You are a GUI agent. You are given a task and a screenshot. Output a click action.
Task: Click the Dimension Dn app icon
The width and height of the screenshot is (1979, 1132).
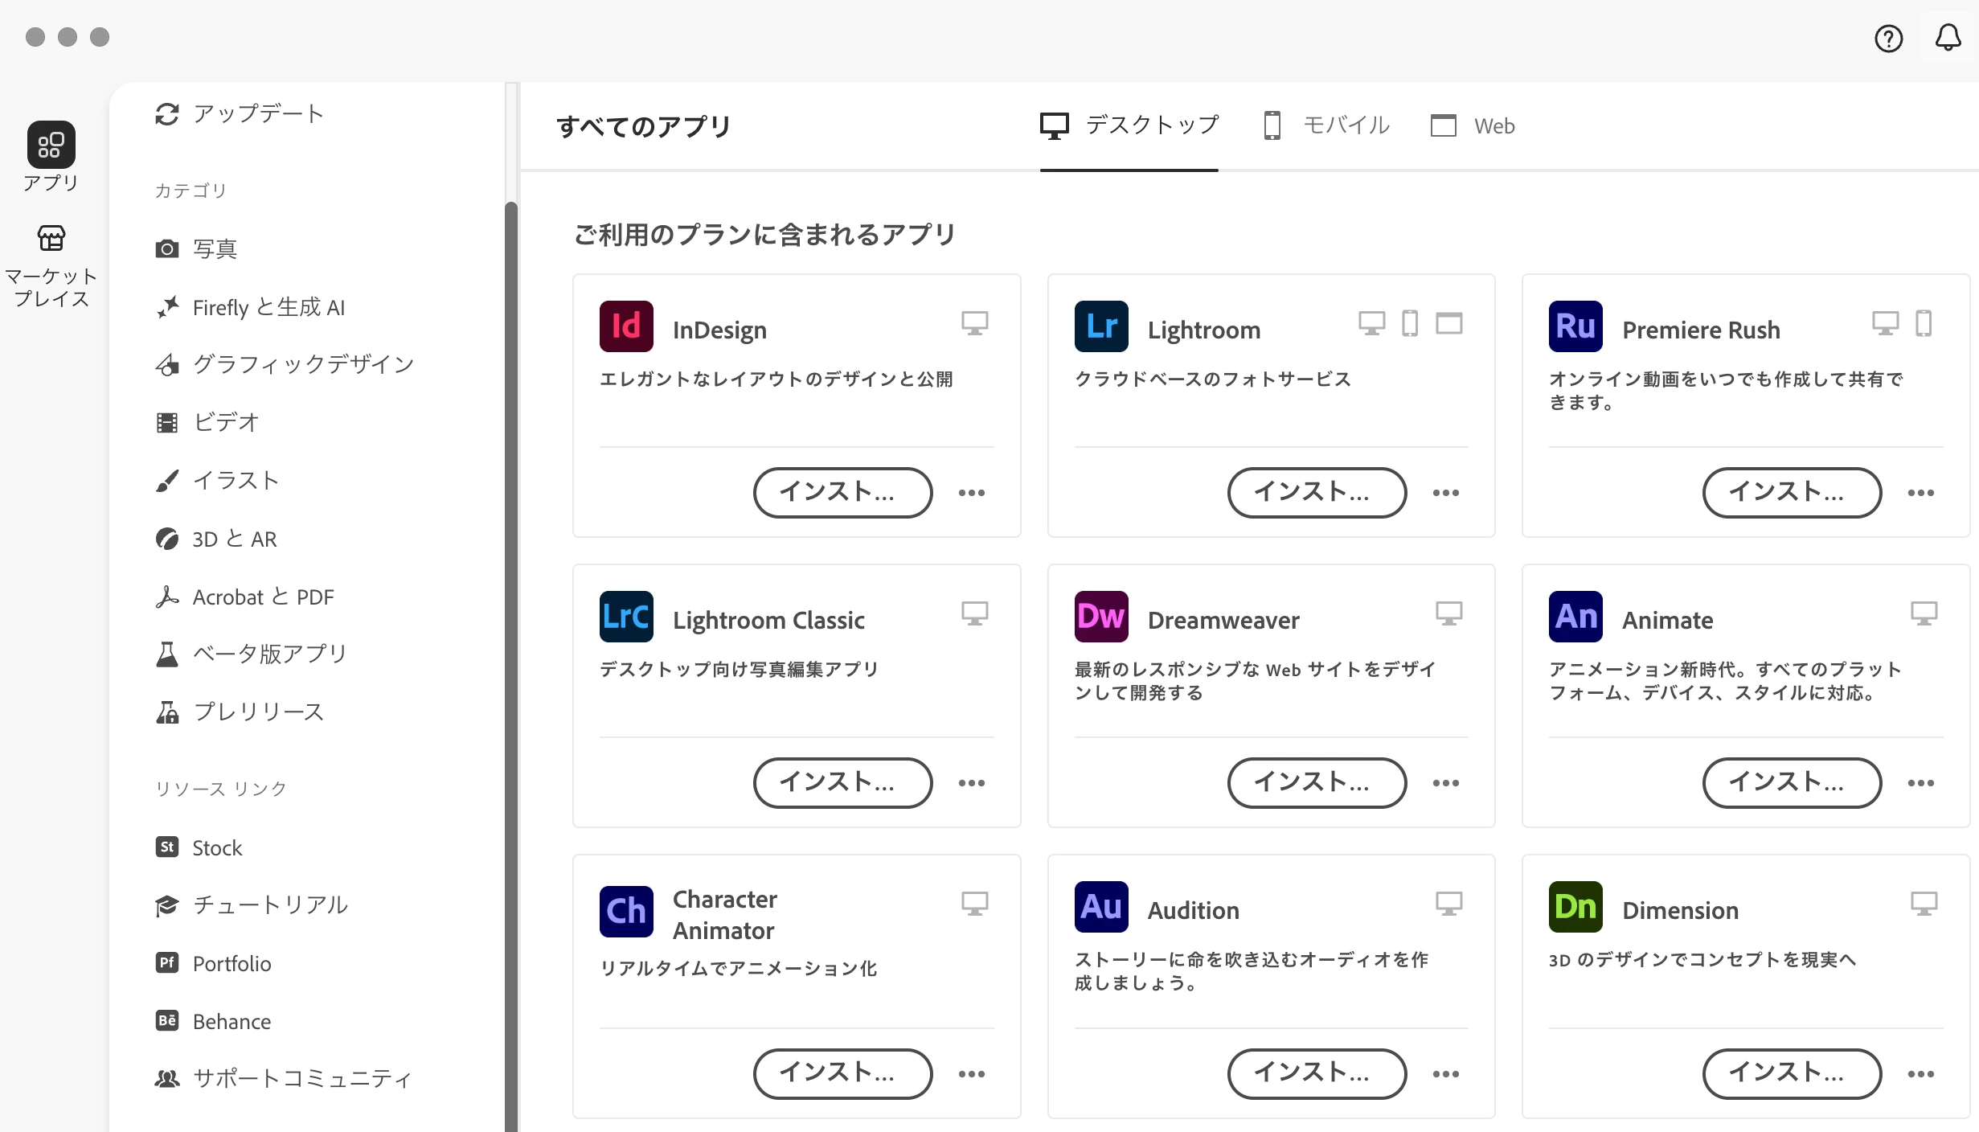point(1575,907)
